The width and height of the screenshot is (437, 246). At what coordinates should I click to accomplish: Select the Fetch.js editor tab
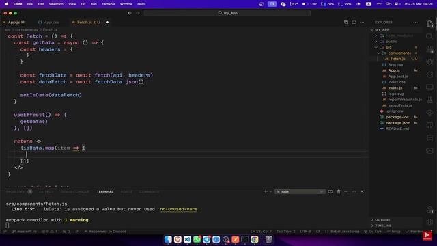click(88, 23)
